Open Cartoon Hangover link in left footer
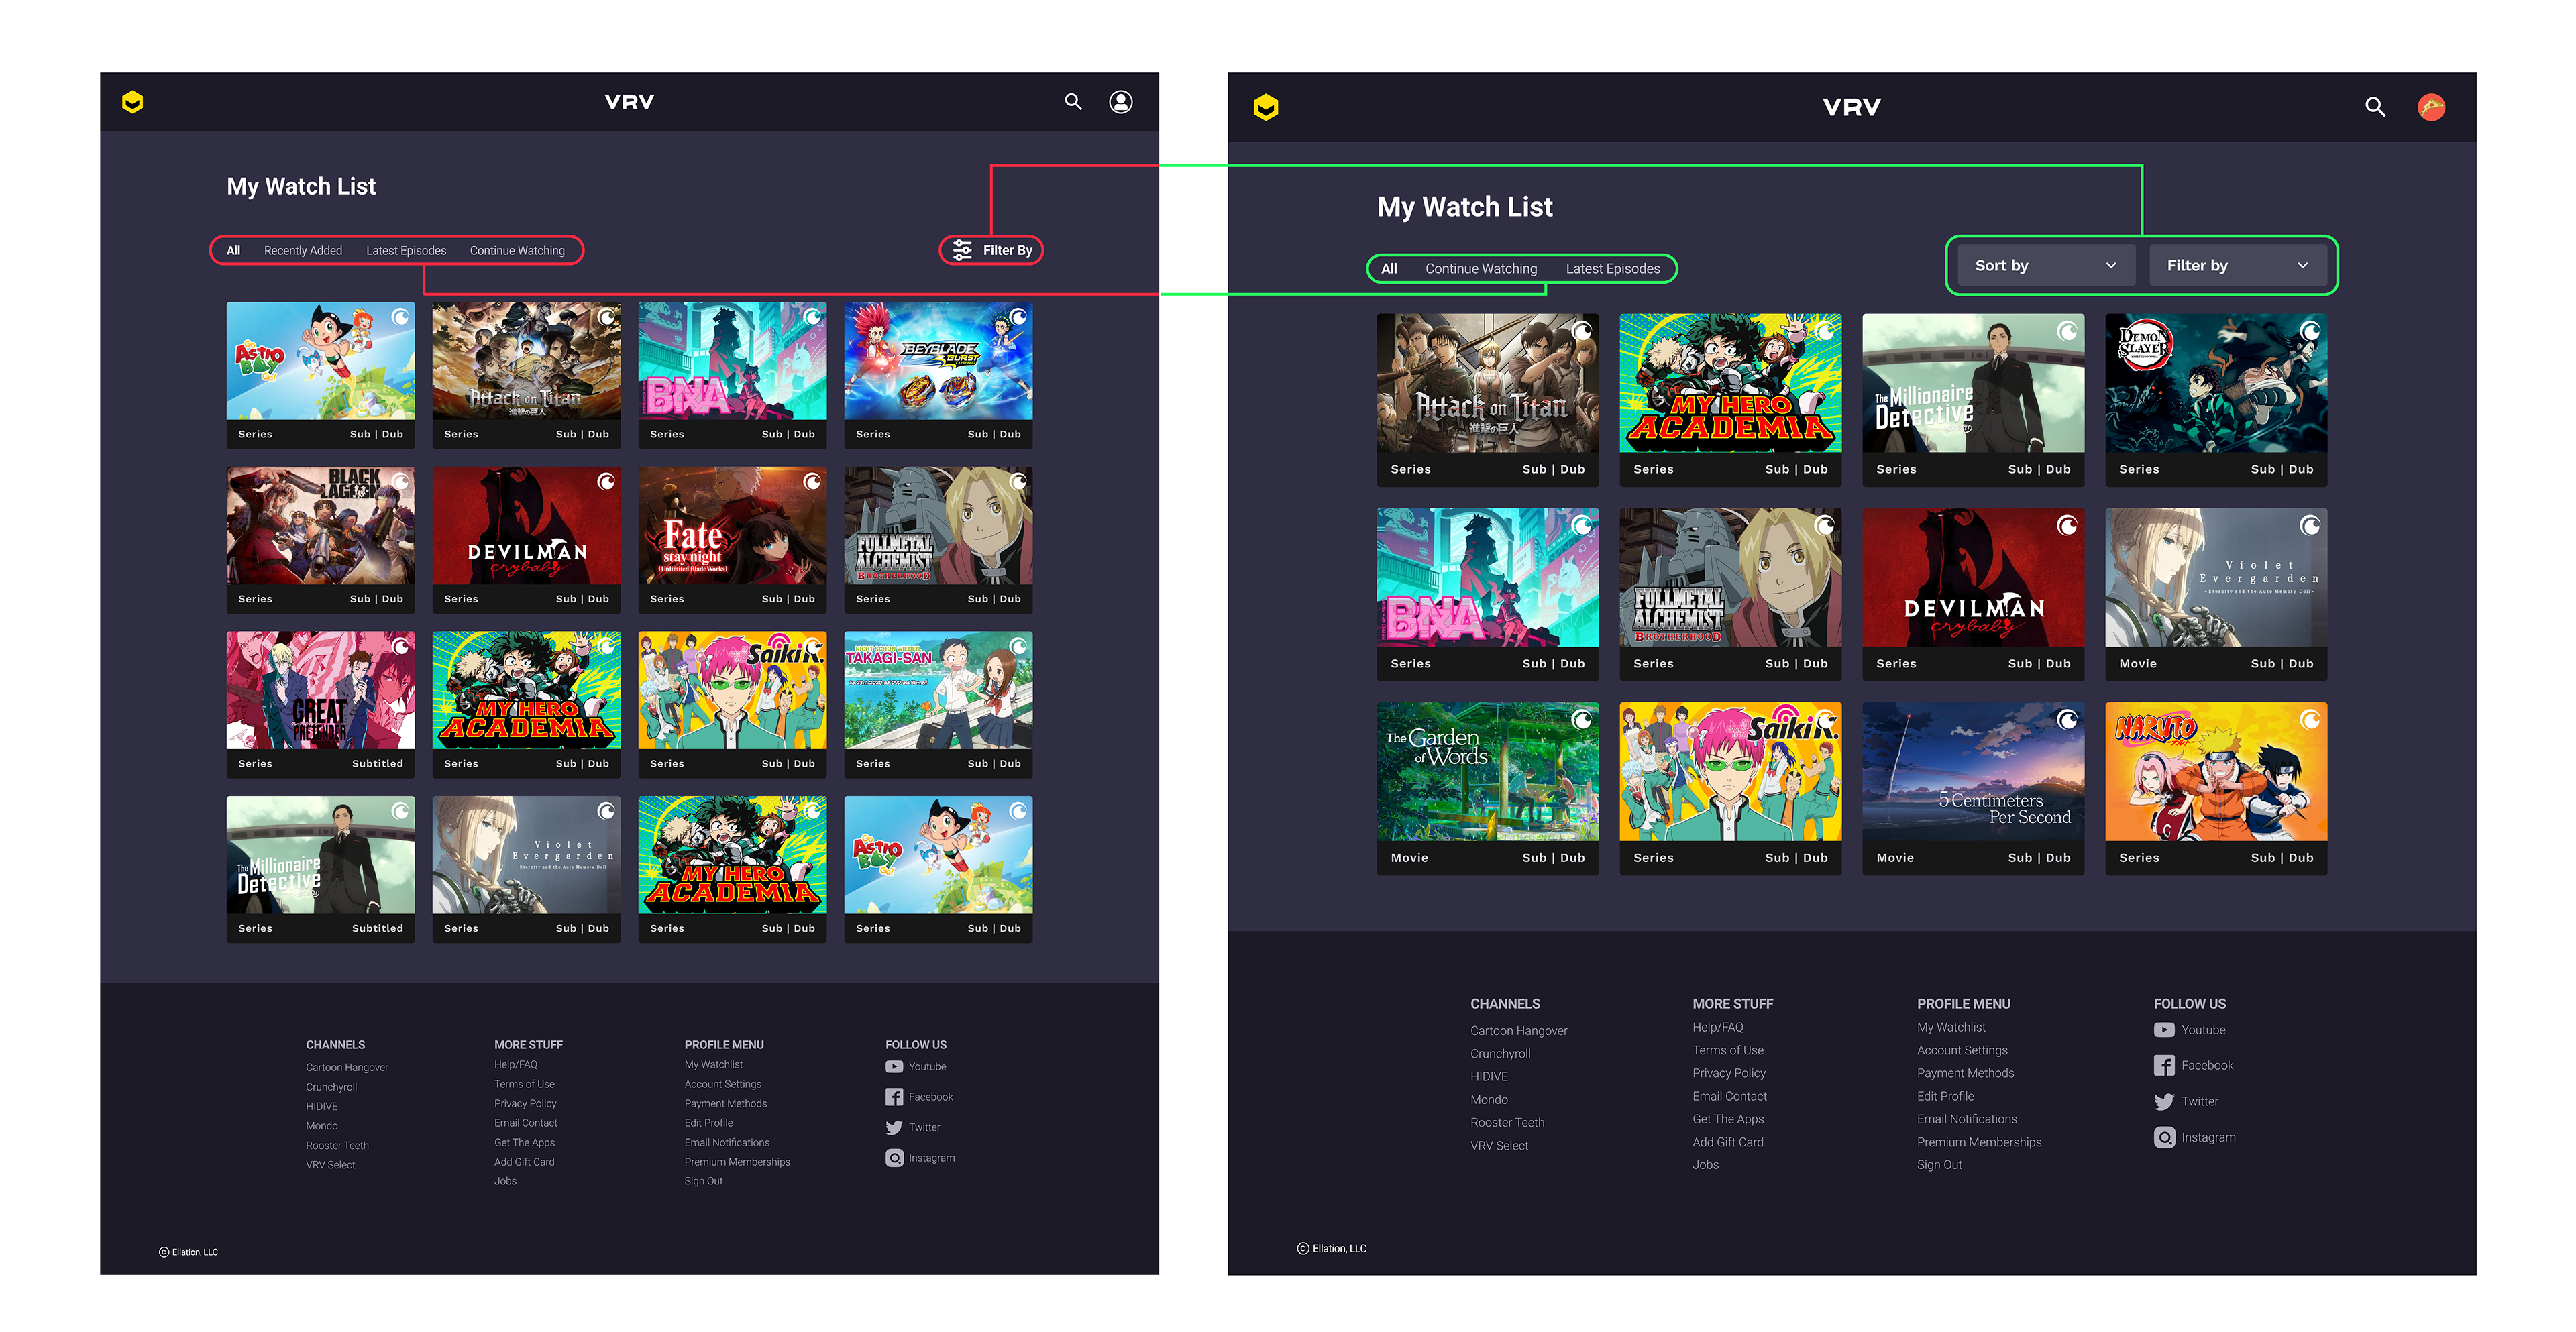Screen dimensions: 2576x1332 click(x=347, y=1068)
